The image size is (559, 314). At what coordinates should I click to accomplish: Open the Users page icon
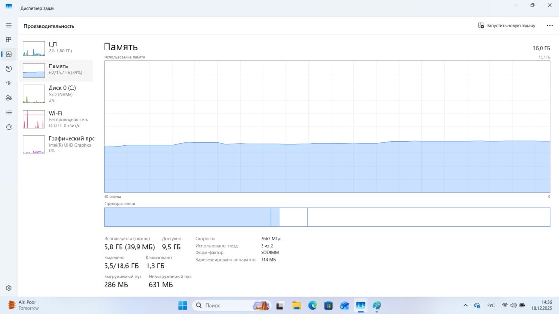tap(8, 98)
